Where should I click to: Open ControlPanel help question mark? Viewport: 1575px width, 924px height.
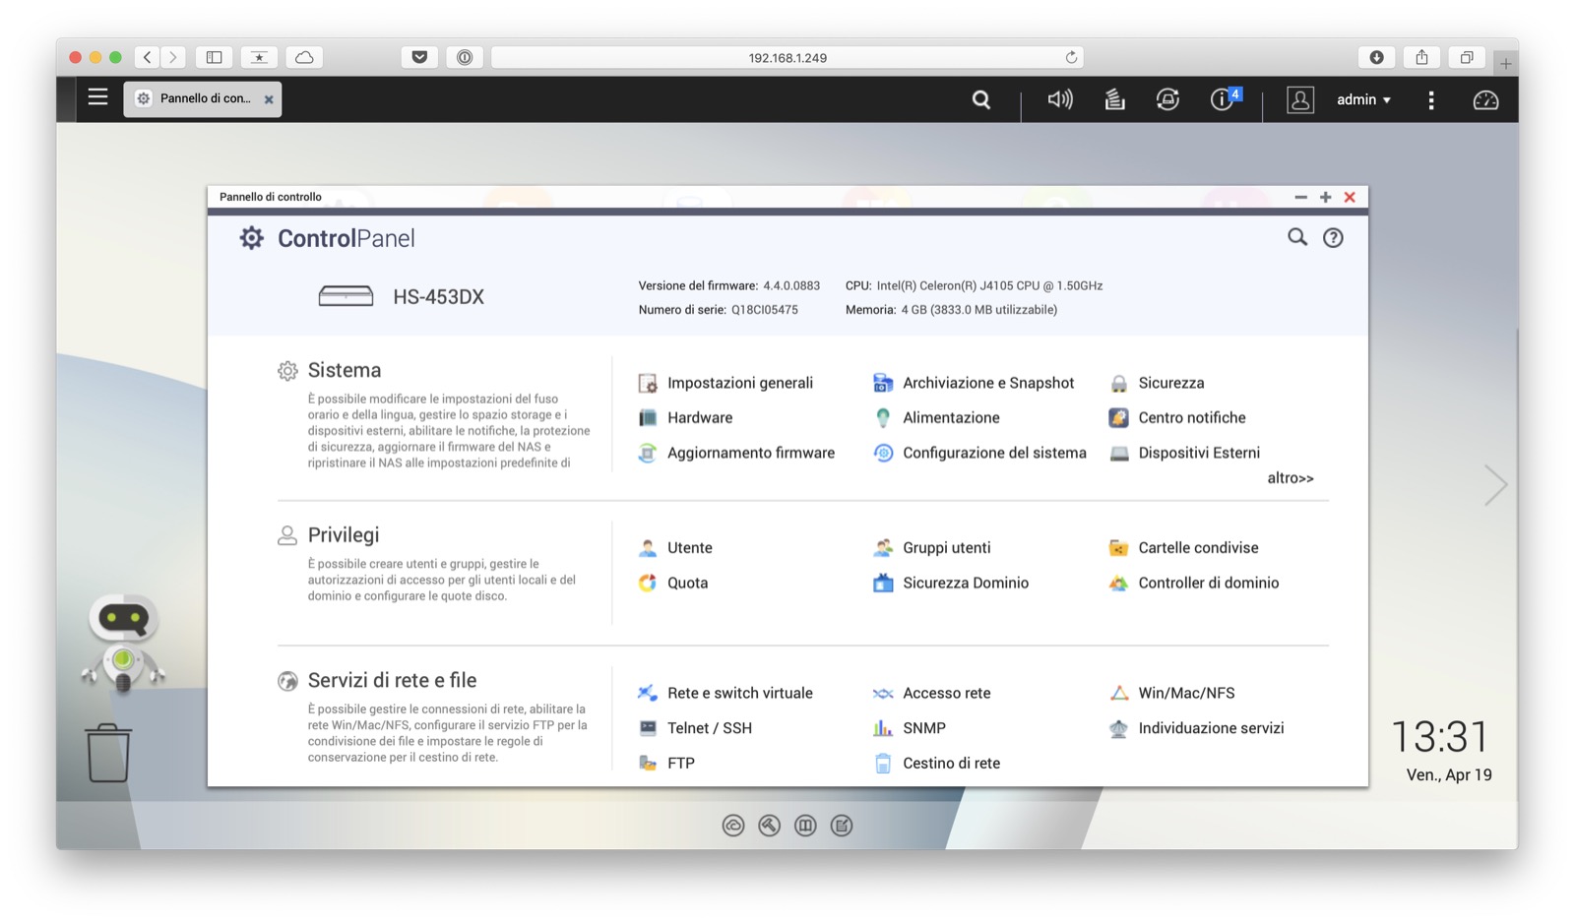(1333, 237)
